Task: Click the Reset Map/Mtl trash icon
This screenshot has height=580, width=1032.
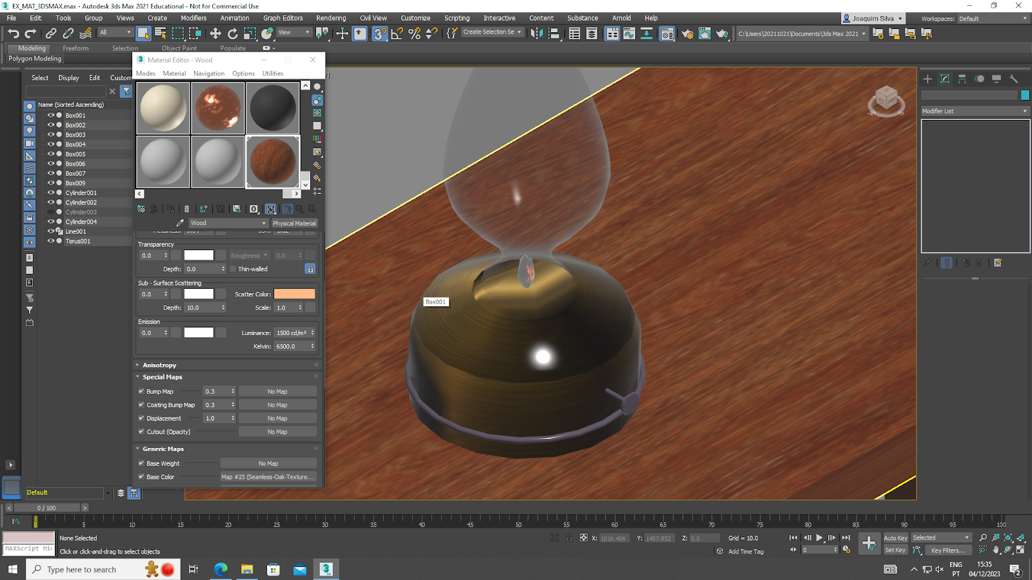Action: 187,209
